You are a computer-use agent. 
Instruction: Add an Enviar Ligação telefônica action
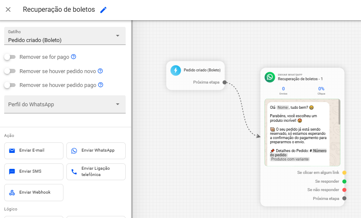click(x=96, y=171)
